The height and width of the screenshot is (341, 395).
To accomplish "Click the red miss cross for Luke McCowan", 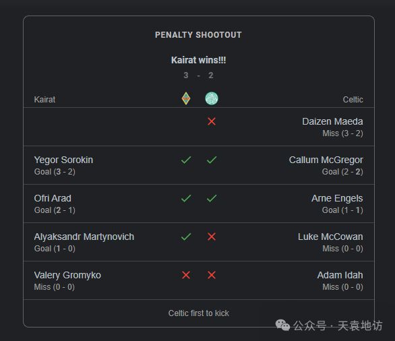I will coord(212,237).
